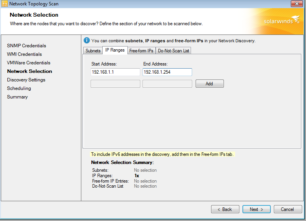The width and height of the screenshot is (306, 221).
Task: Open Discovery Settings step
Action: tap(26, 80)
